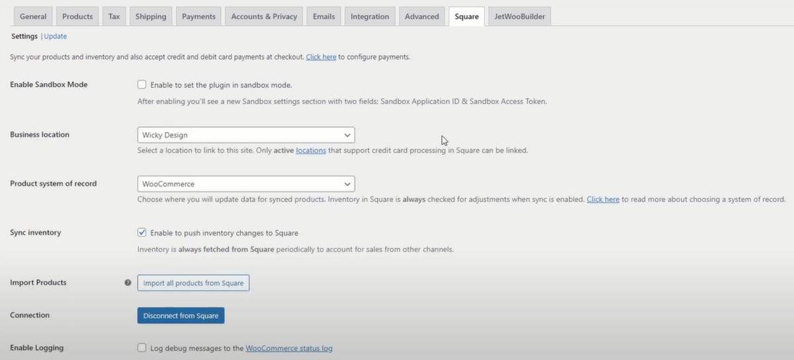
Task: Open the Update sub-section link
Action: coord(56,36)
